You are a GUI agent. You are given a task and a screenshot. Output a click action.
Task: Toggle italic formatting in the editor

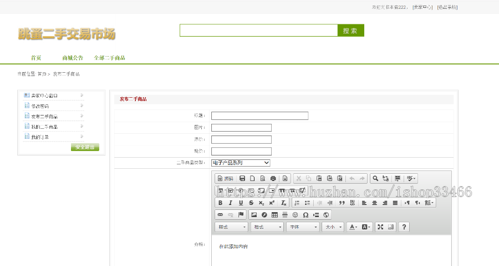(230, 203)
